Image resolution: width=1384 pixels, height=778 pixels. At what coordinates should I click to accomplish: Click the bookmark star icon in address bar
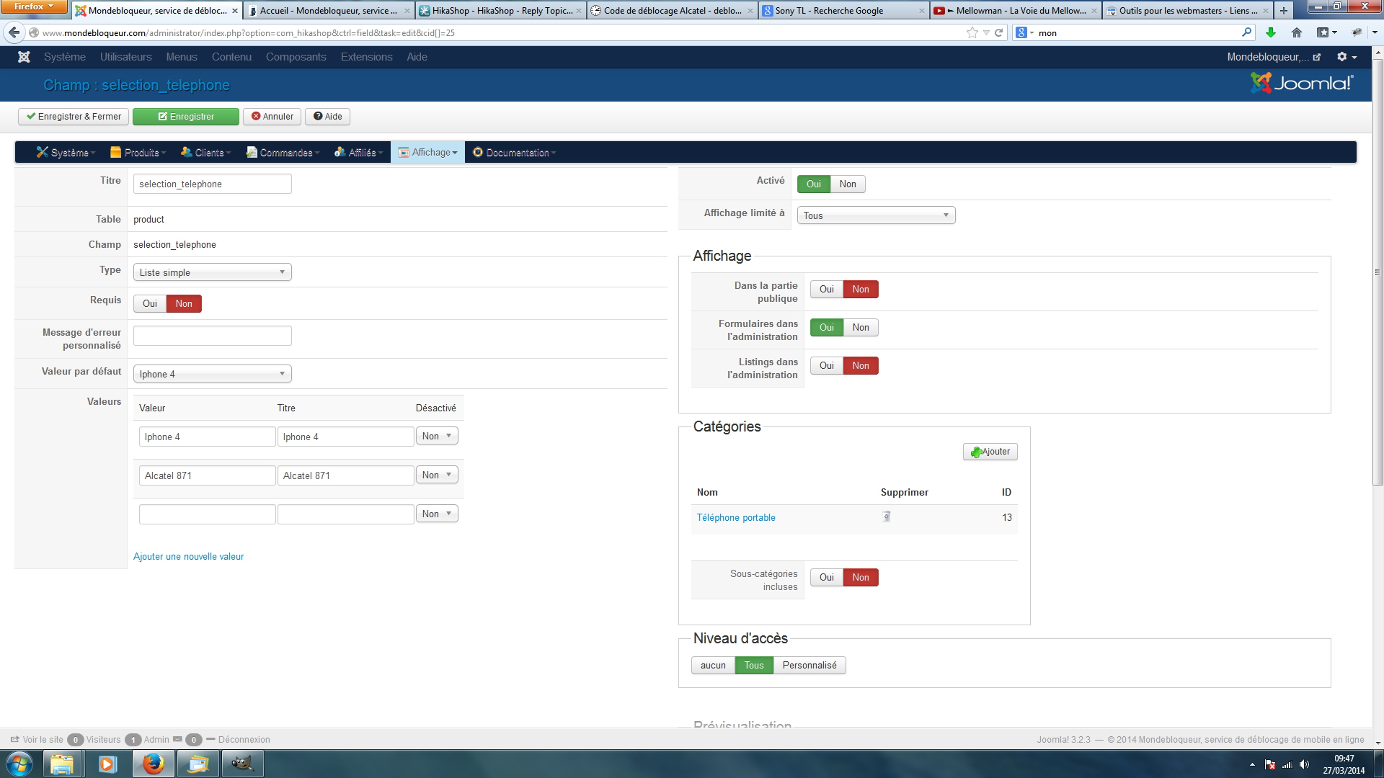[972, 32]
